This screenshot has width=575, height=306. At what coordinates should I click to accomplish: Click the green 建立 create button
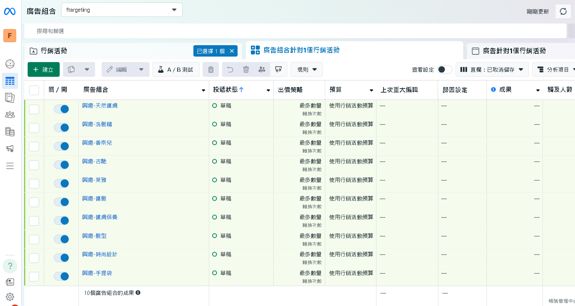(43, 69)
